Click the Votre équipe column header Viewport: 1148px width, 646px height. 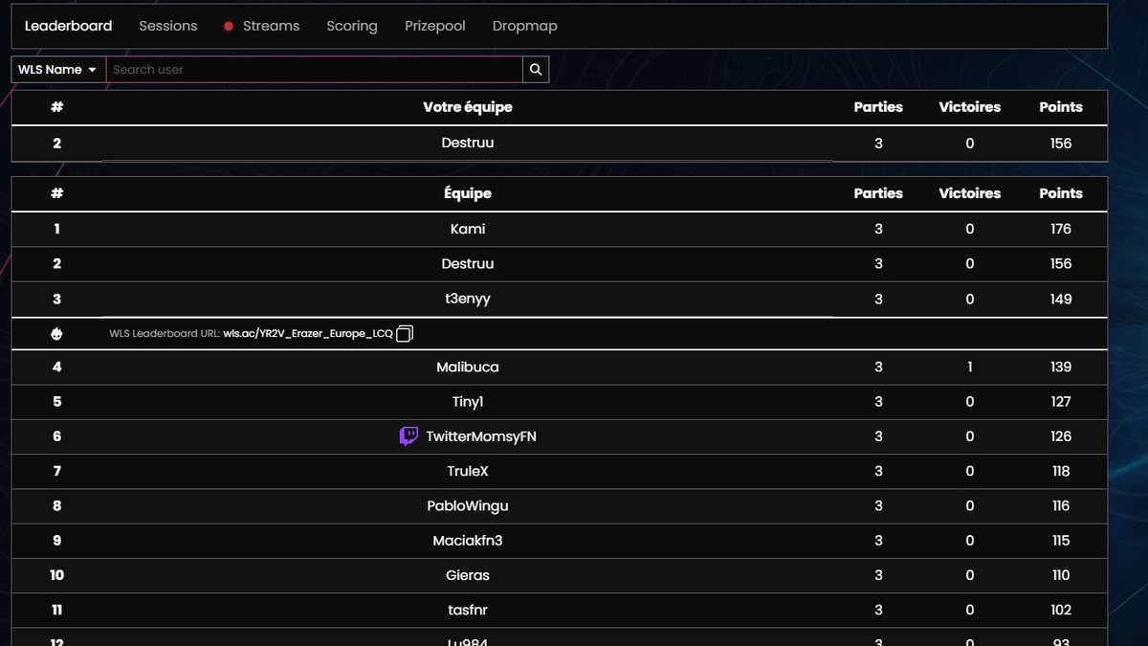[x=468, y=107]
